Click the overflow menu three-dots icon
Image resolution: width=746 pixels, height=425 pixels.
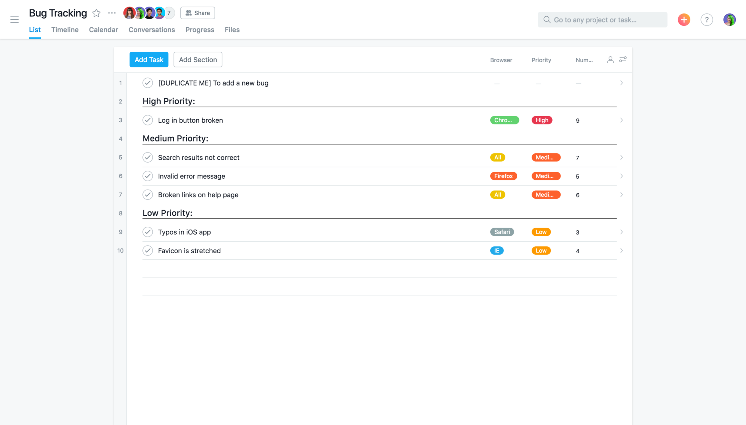(x=112, y=12)
